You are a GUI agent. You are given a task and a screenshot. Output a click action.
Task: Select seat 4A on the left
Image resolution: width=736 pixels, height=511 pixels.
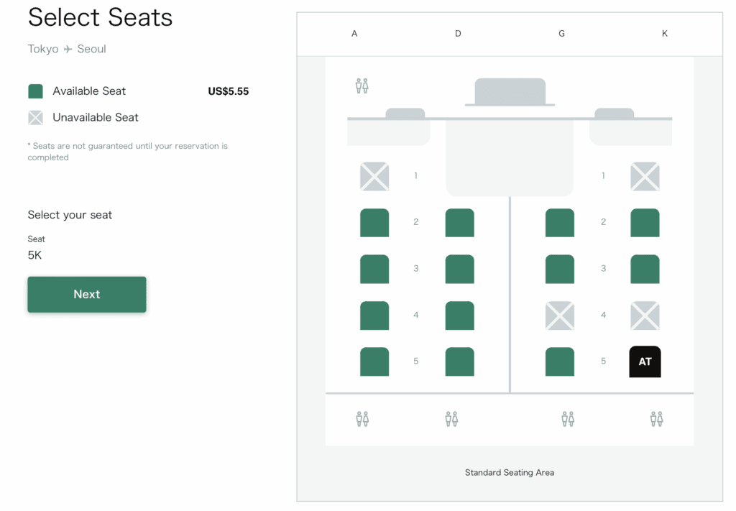pos(374,316)
